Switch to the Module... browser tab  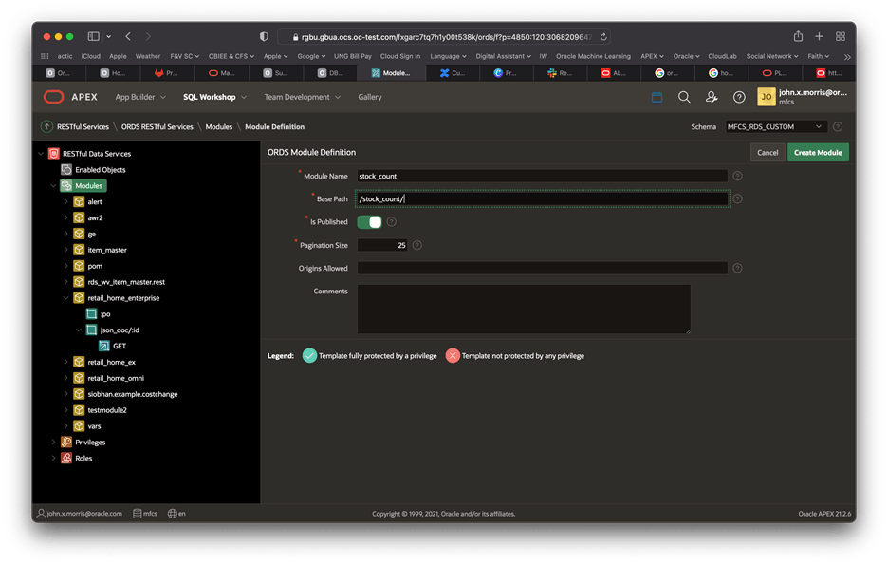(x=391, y=72)
